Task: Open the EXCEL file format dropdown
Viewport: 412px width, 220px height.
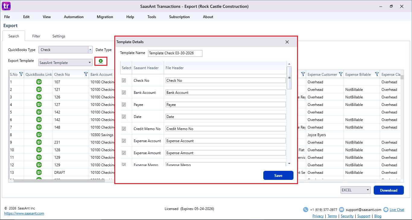Action: (x=368, y=190)
